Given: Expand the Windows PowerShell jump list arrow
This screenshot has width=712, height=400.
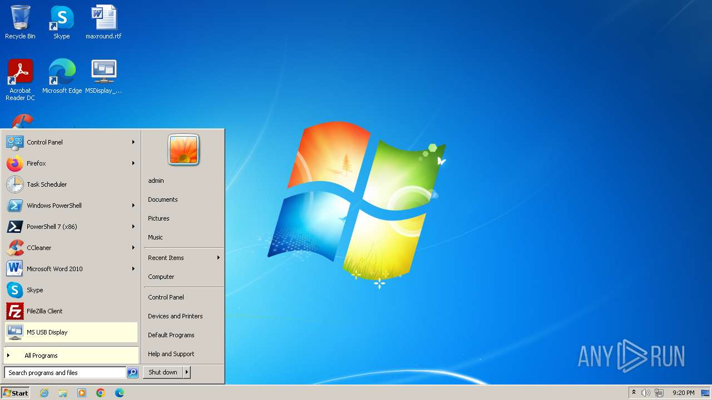Looking at the screenshot, I should coord(133,206).
